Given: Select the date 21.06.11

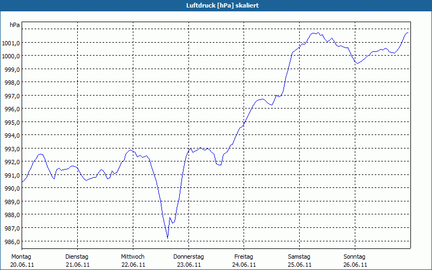Looking at the screenshot, I should [x=78, y=265].
